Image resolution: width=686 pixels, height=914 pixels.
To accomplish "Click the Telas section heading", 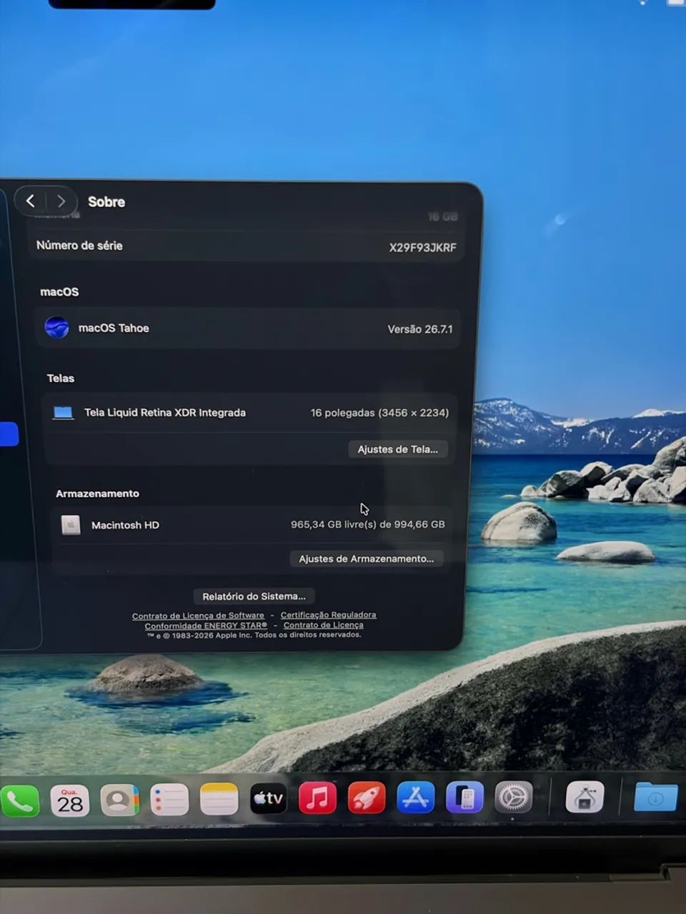I will point(61,378).
